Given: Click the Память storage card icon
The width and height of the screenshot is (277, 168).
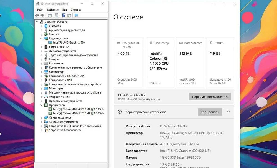Looking at the screenshot, I should tap(211, 43).
